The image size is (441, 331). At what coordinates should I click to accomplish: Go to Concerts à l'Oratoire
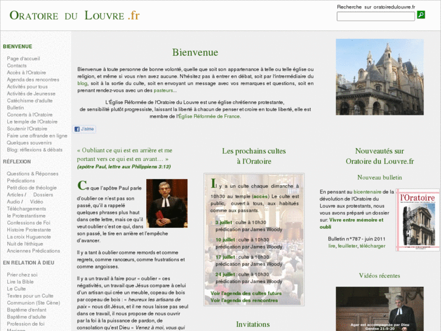click(x=30, y=115)
